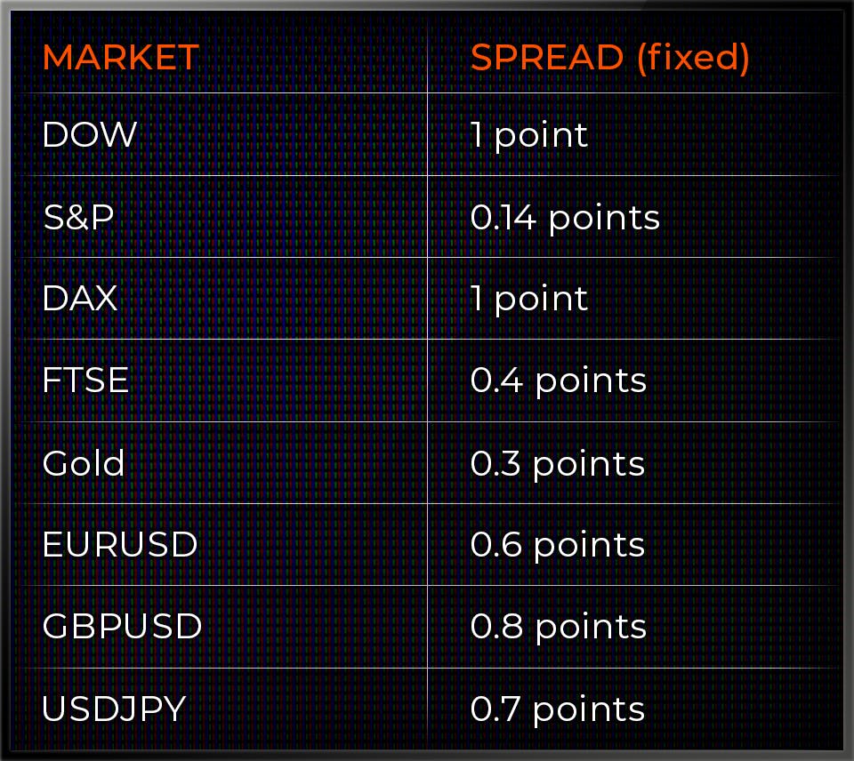Click the word 'fixed' in the header
Screen dimensions: 854x761
coord(693,57)
